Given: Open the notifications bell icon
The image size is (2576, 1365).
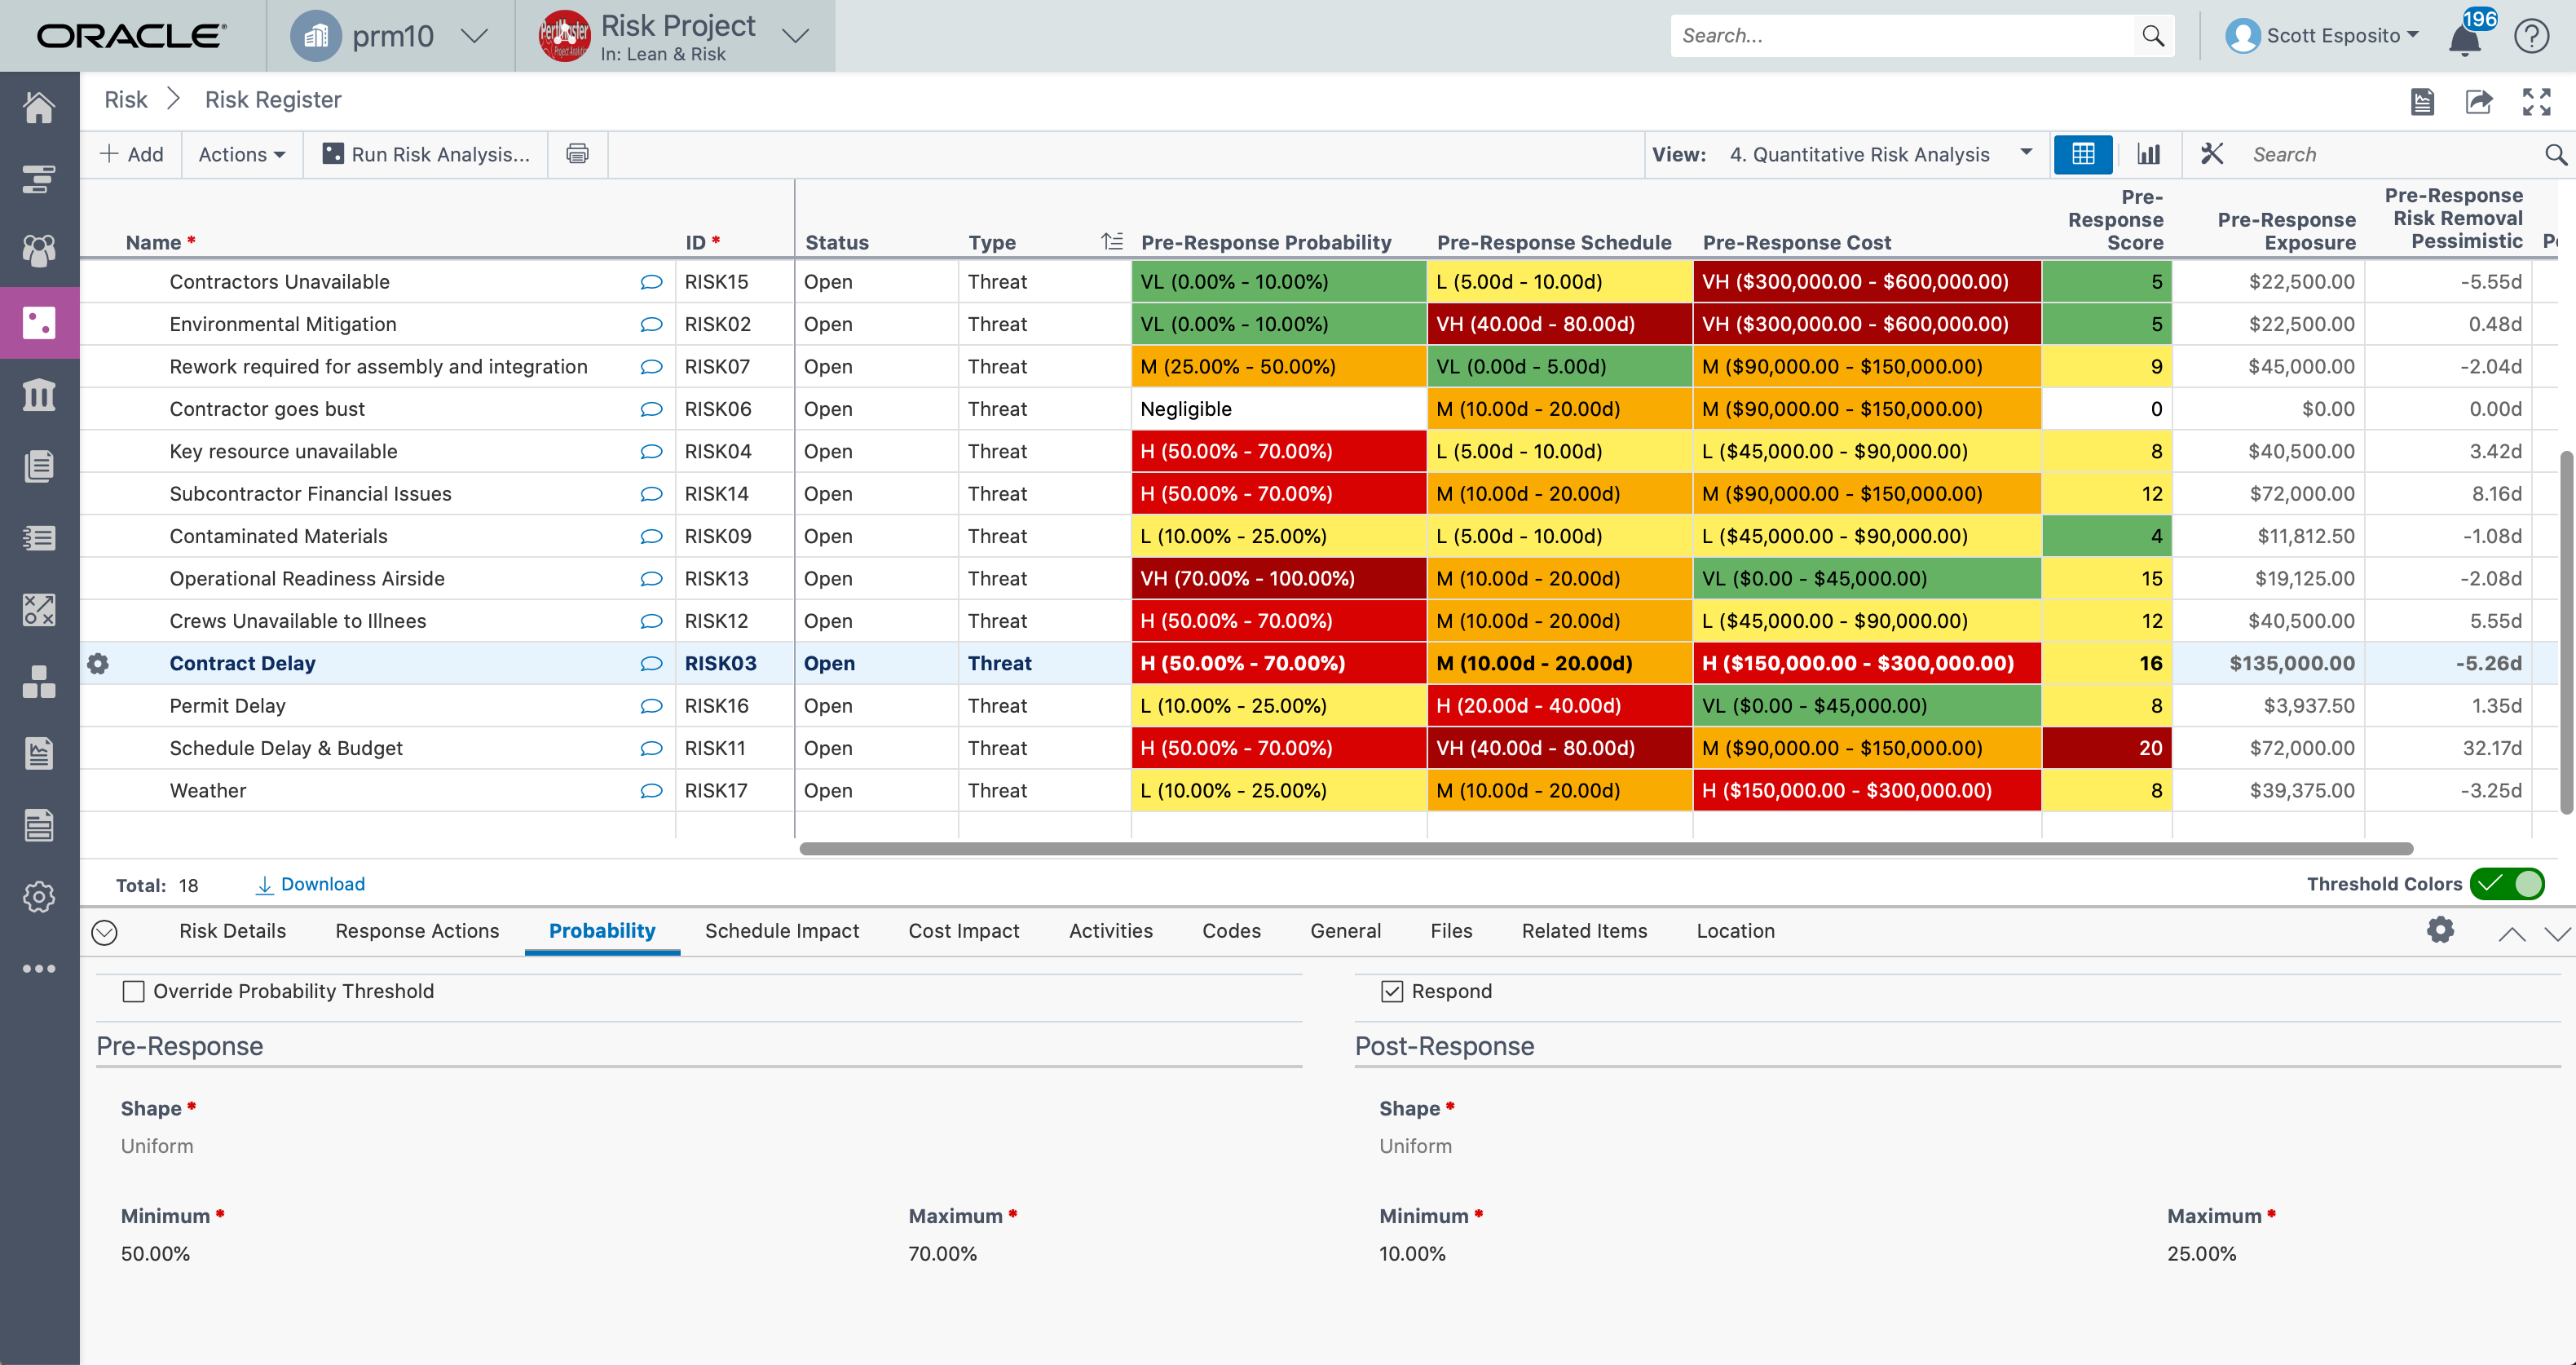Looking at the screenshot, I should pos(2465,38).
